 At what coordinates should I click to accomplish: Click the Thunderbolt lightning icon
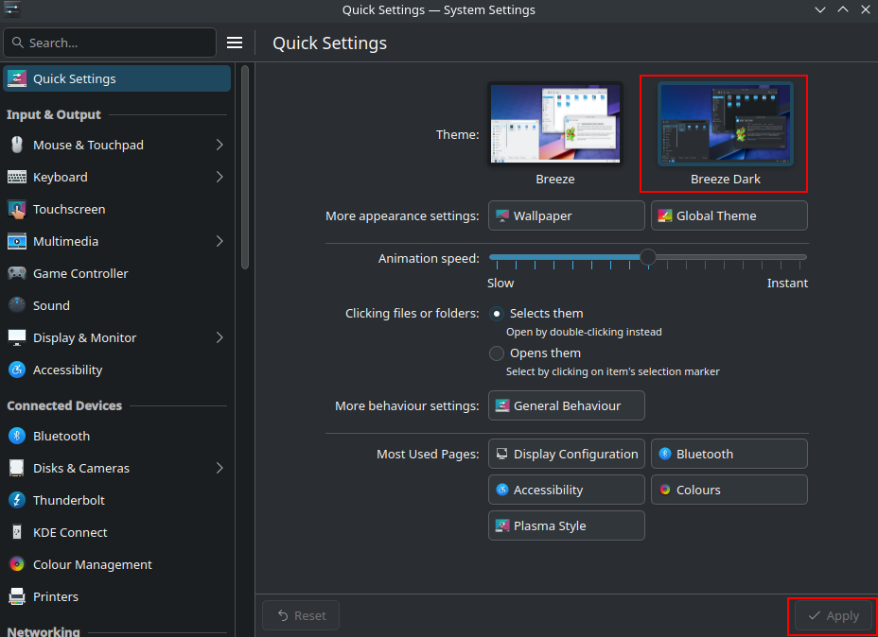point(17,500)
